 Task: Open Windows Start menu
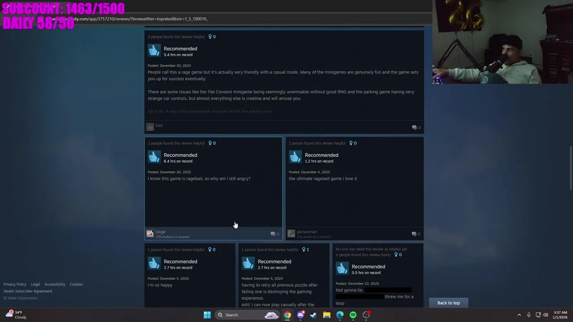tap(207, 315)
